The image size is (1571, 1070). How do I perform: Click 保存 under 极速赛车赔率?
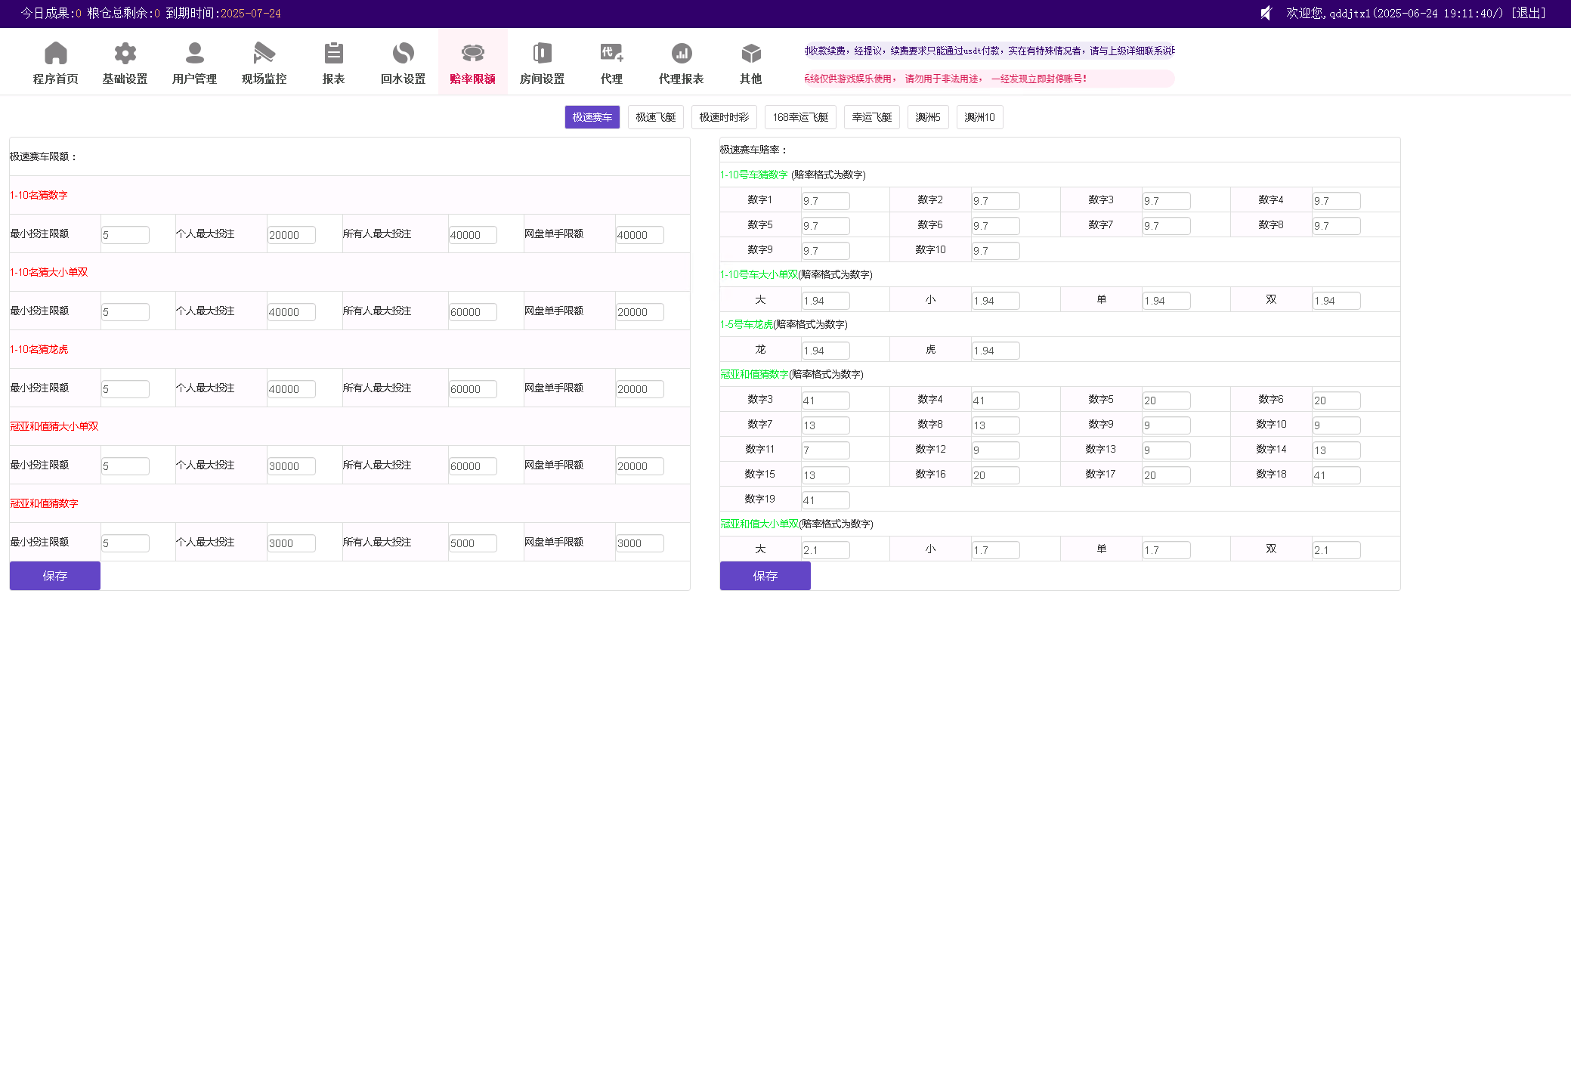tap(765, 576)
